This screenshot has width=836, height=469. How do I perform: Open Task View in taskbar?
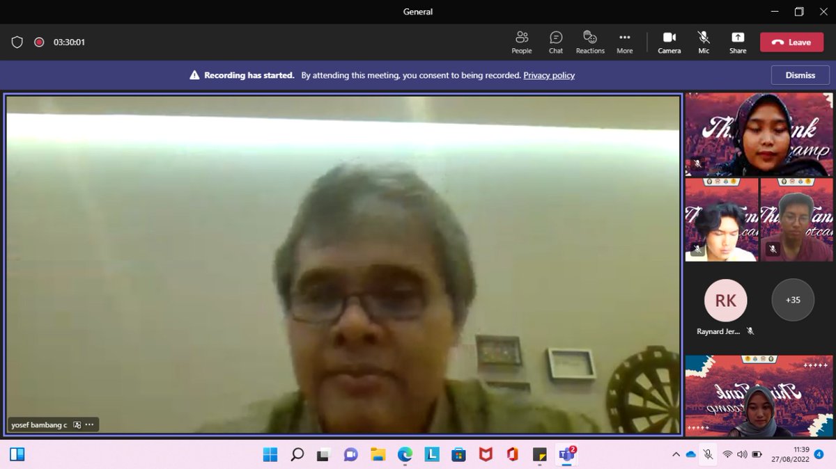click(x=323, y=454)
